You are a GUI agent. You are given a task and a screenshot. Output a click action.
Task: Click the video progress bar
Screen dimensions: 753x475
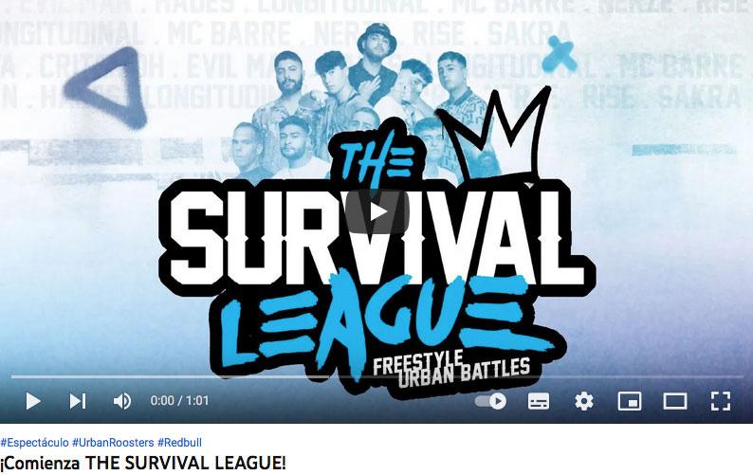point(376,377)
